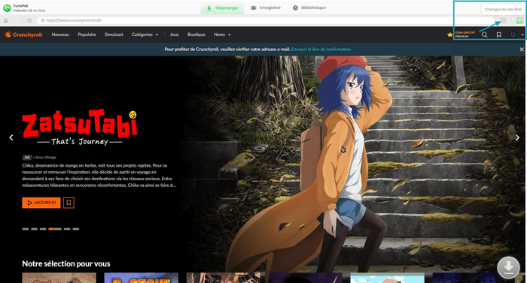The height and width of the screenshot is (283, 527).
Task: Add ZatsuTabi to watchlist bookmark button
Action: coord(69,203)
